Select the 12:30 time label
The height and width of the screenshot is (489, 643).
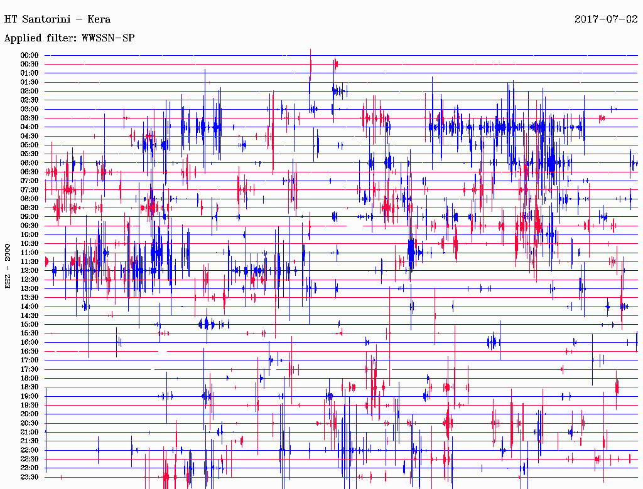pos(30,280)
